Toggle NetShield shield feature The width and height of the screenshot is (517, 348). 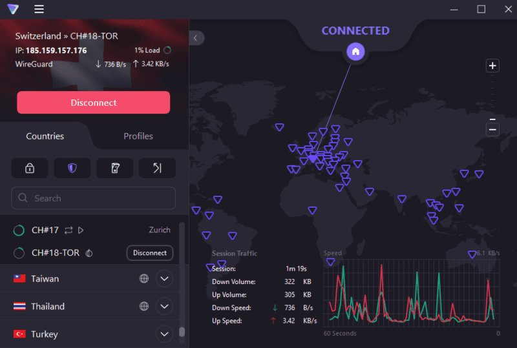[72, 168]
